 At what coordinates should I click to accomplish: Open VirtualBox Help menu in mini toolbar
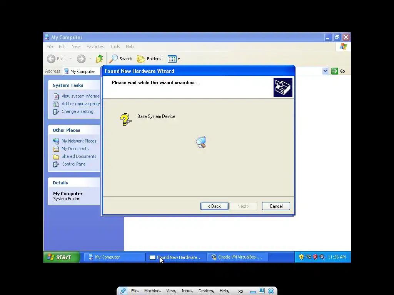tap(224, 291)
